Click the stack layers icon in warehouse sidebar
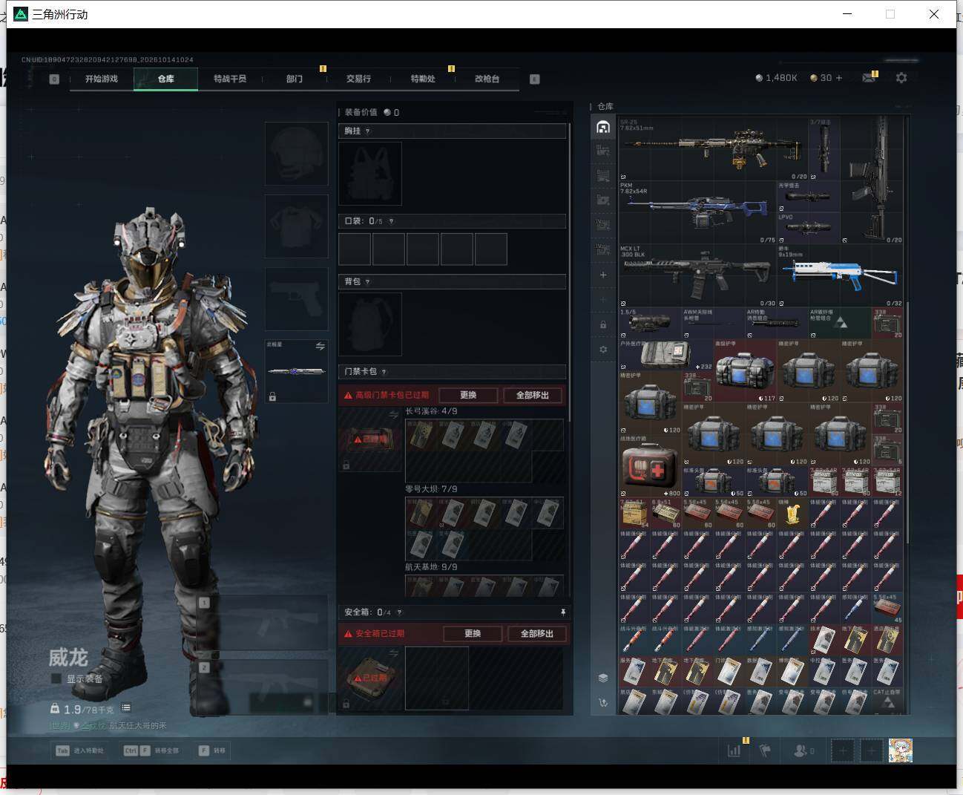Screen dimensions: 963x795 603,678
